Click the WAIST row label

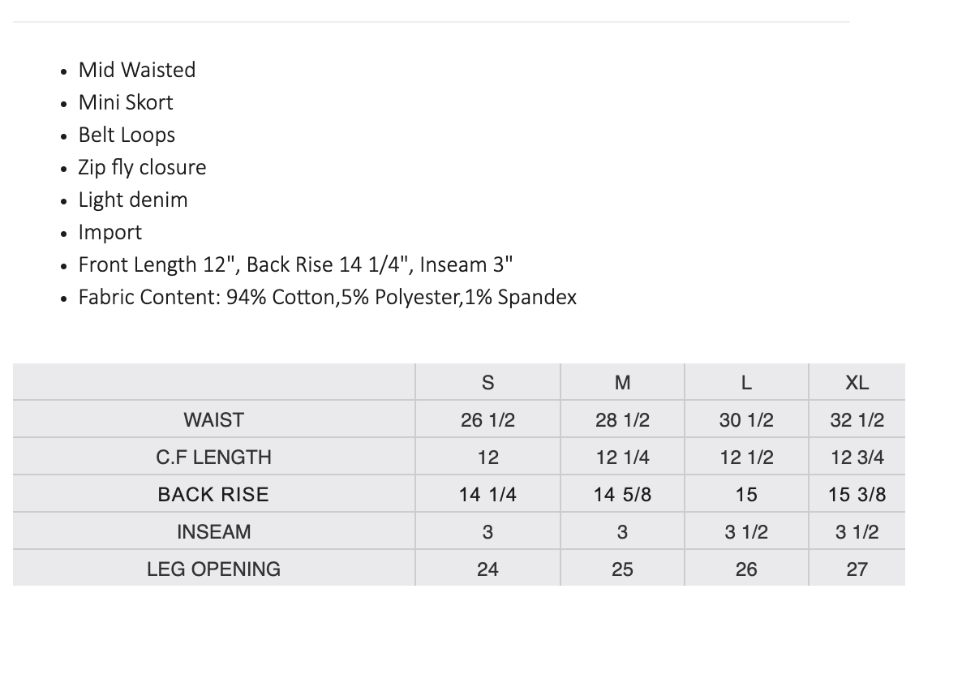coord(213,420)
